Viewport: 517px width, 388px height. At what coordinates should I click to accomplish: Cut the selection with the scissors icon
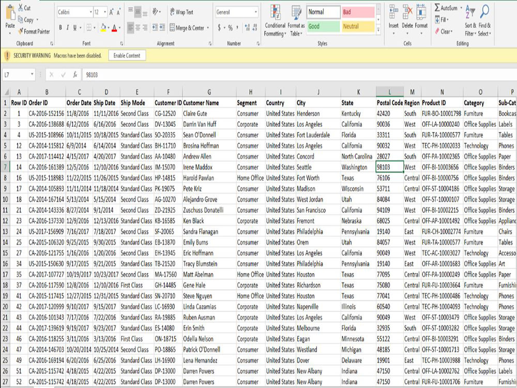[x=24, y=8]
